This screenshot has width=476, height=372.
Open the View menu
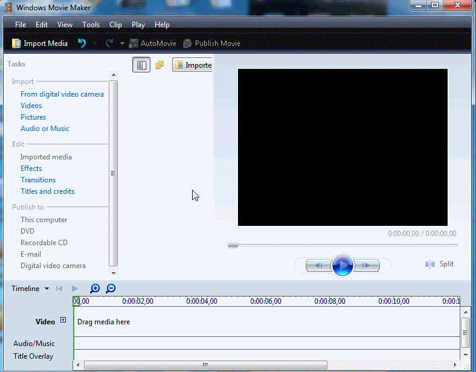coord(65,25)
